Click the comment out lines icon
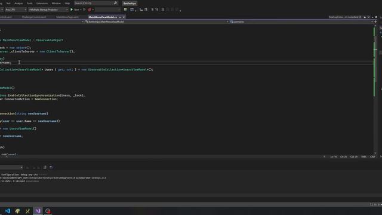 (153, 10)
